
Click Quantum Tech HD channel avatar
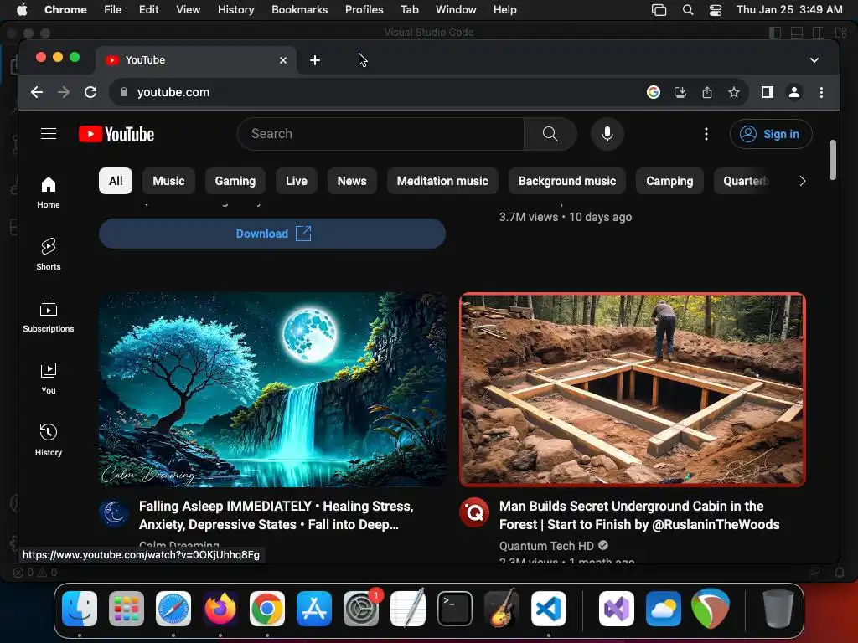coord(474,512)
